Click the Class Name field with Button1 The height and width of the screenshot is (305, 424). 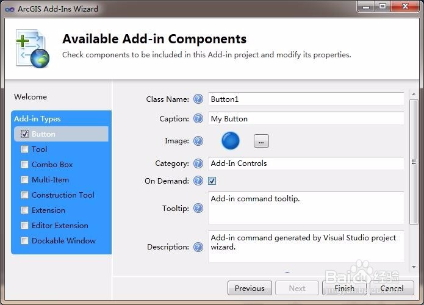click(306, 99)
